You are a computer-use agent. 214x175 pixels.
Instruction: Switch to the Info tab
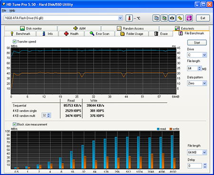[x=48, y=34]
